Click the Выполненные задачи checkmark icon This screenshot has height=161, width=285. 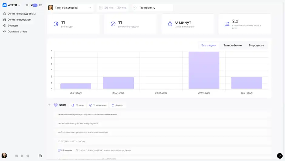113,24
